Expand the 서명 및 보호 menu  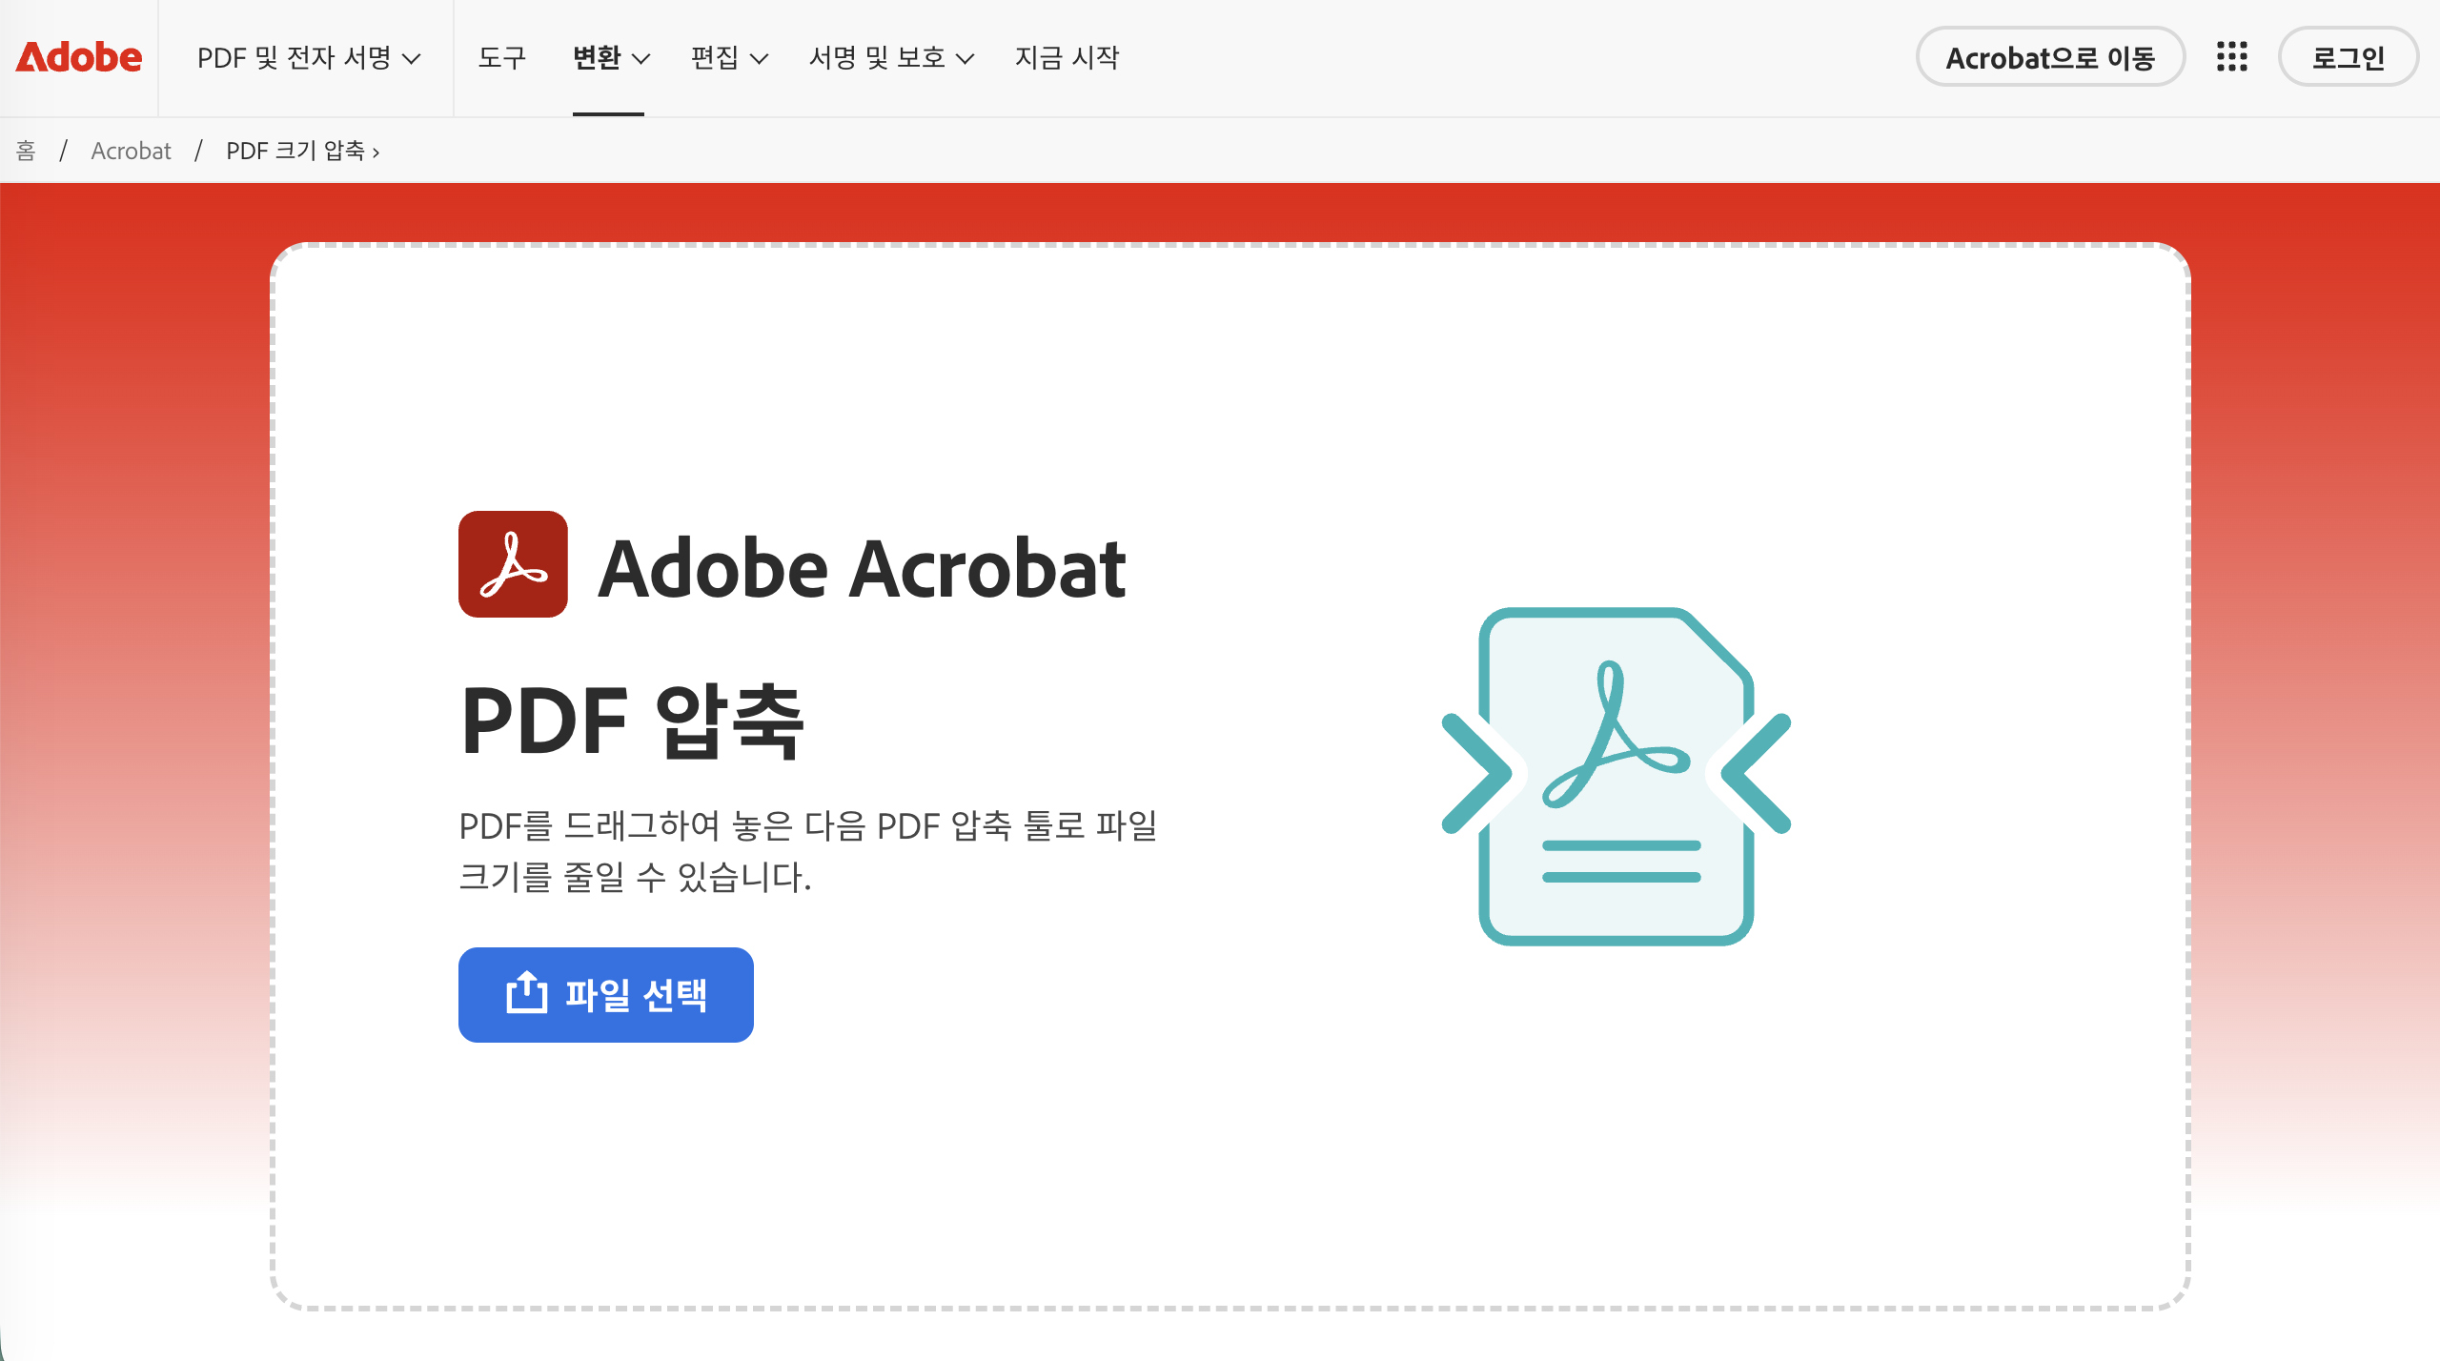click(x=891, y=58)
